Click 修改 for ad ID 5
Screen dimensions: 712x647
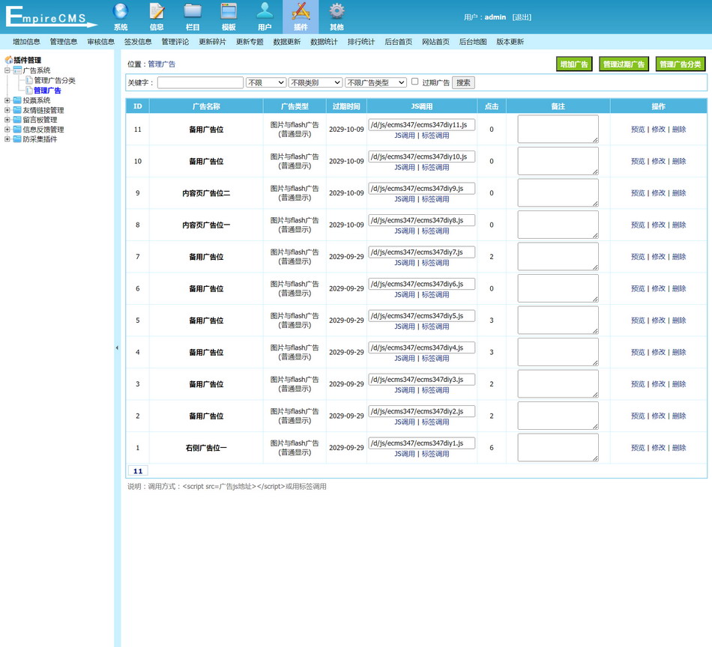click(x=659, y=321)
